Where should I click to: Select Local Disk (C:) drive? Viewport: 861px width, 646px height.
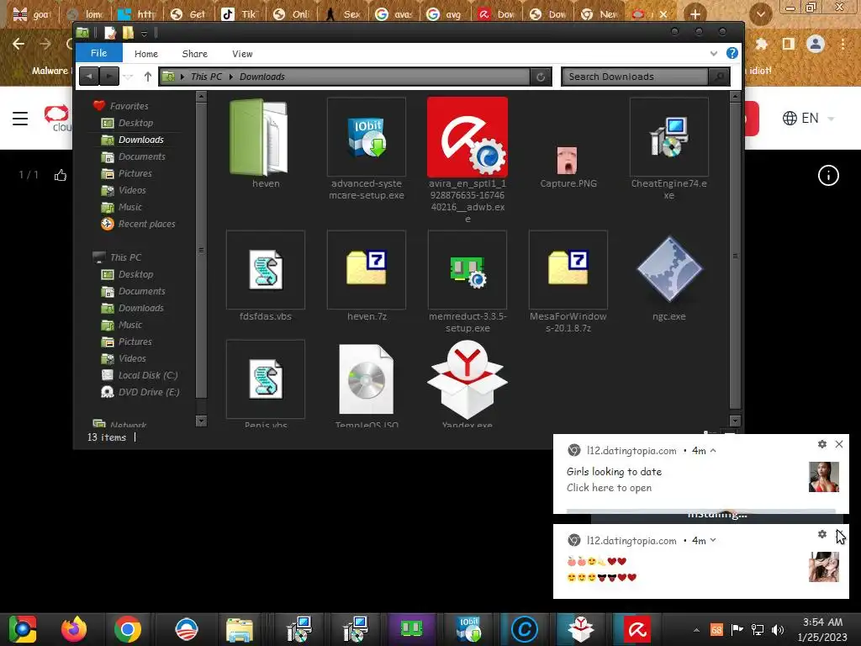coord(148,375)
